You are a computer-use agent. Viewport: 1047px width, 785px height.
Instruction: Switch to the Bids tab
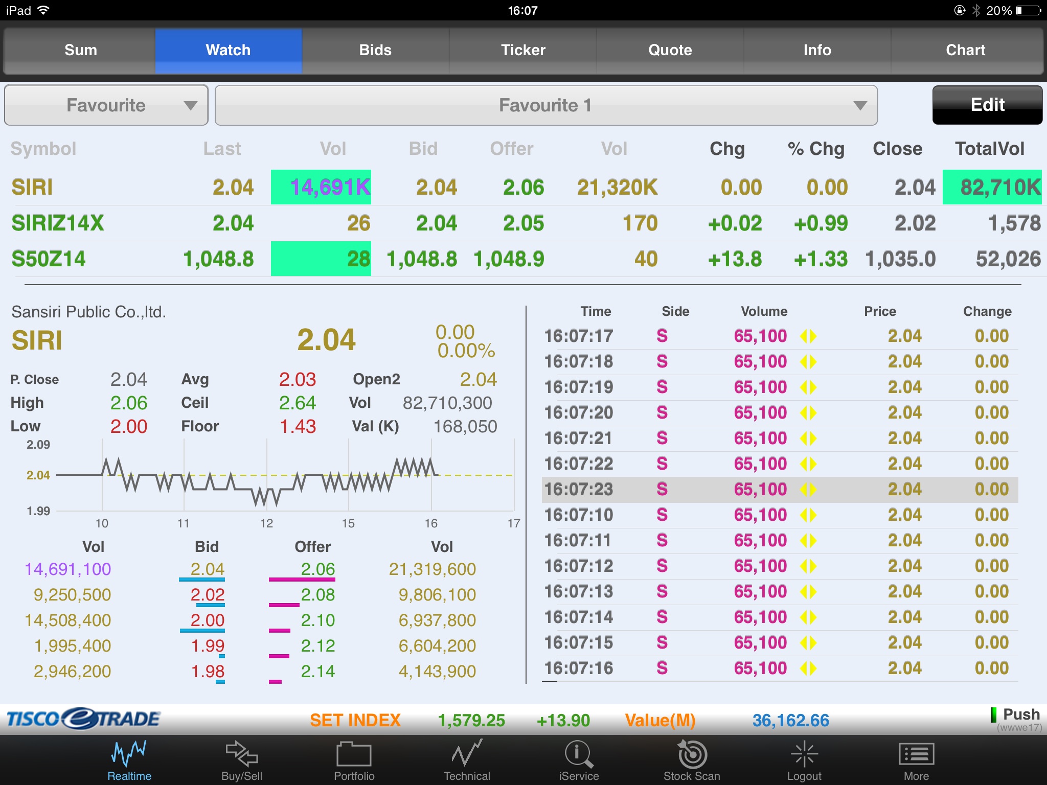[x=375, y=50]
